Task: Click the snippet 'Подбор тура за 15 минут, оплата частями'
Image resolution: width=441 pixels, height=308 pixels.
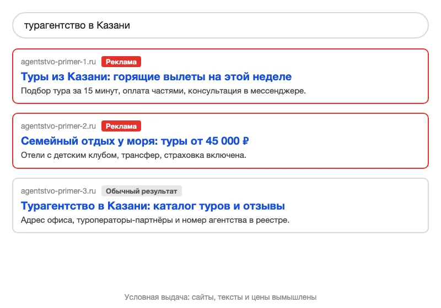Action: [x=163, y=91]
